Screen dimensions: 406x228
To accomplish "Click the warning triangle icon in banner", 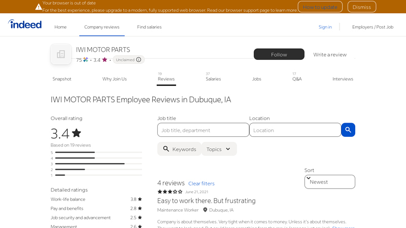I will coord(39,7).
